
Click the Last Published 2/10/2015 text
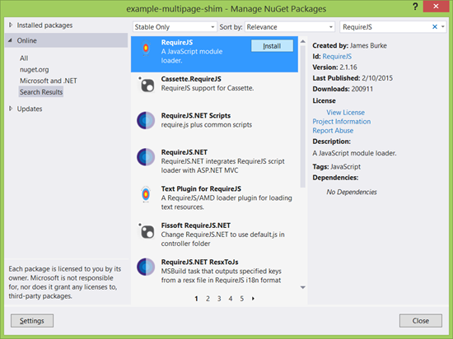click(353, 78)
